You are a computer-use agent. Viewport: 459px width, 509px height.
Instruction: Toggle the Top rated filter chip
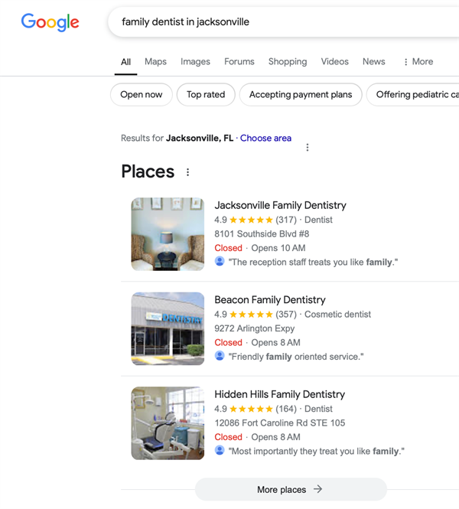(x=206, y=95)
